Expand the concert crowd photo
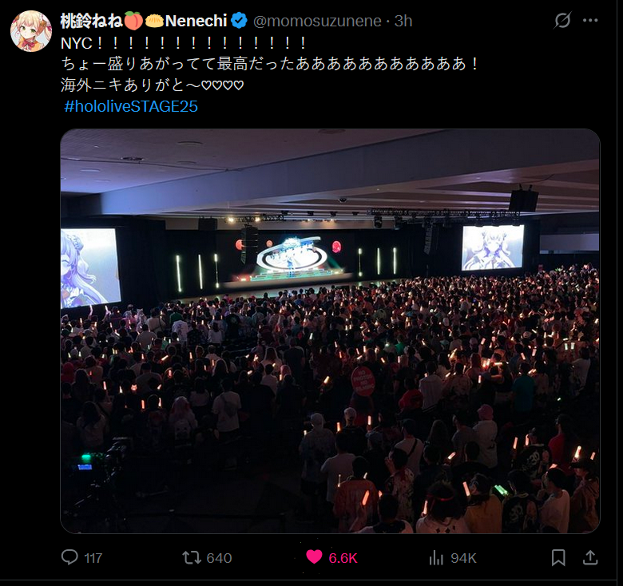This screenshot has height=586, width=623. [329, 331]
